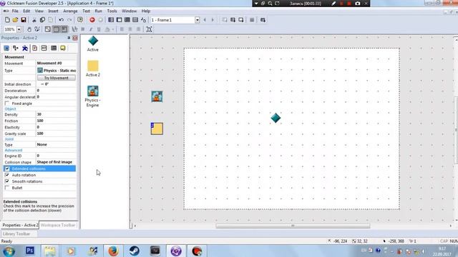Go to previous frame arrow
The width and height of the screenshot is (458, 257).
[x=205, y=20]
